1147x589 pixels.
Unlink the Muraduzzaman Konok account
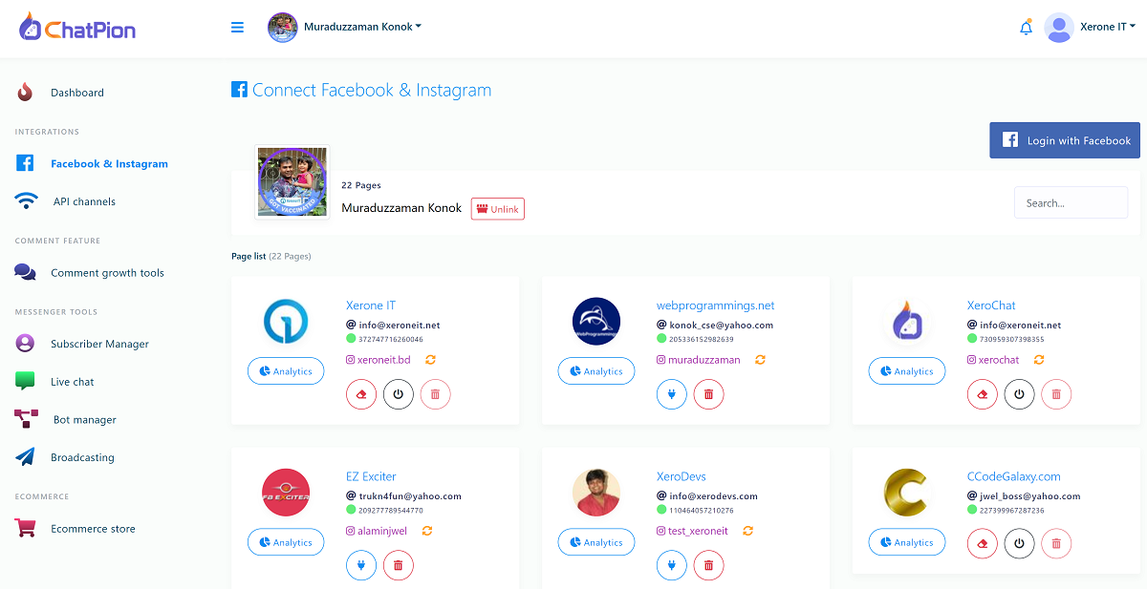498,209
